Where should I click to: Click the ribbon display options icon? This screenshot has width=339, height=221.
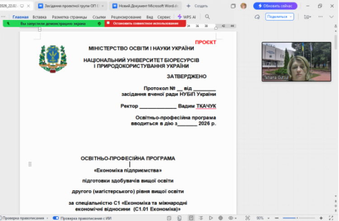pyautogui.click(x=307, y=17)
